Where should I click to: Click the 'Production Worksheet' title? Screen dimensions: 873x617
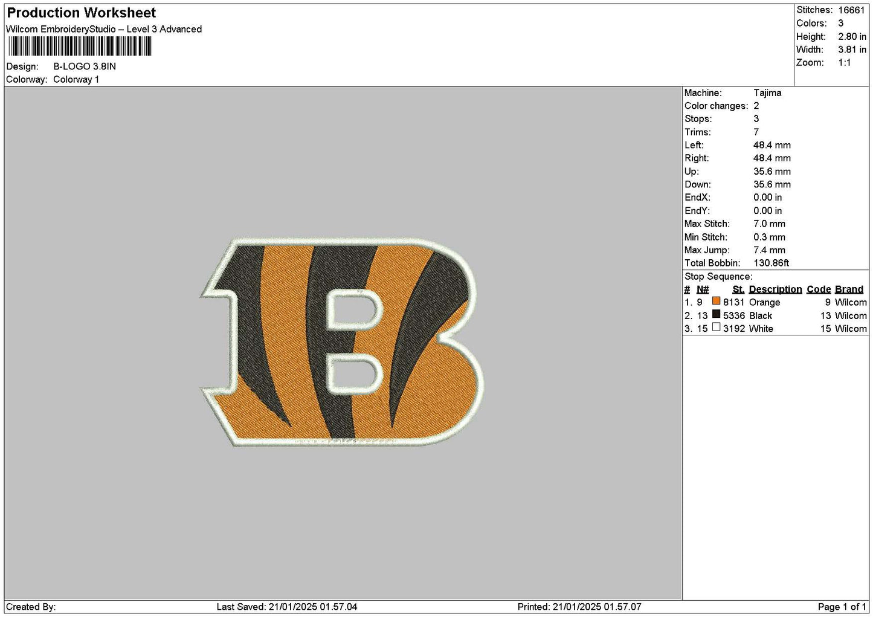81,13
